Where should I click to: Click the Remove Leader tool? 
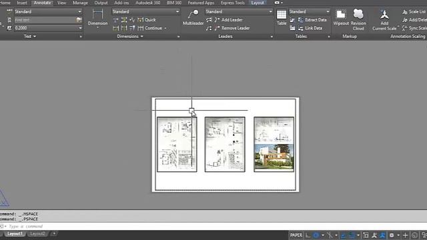click(x=232, y=28)
